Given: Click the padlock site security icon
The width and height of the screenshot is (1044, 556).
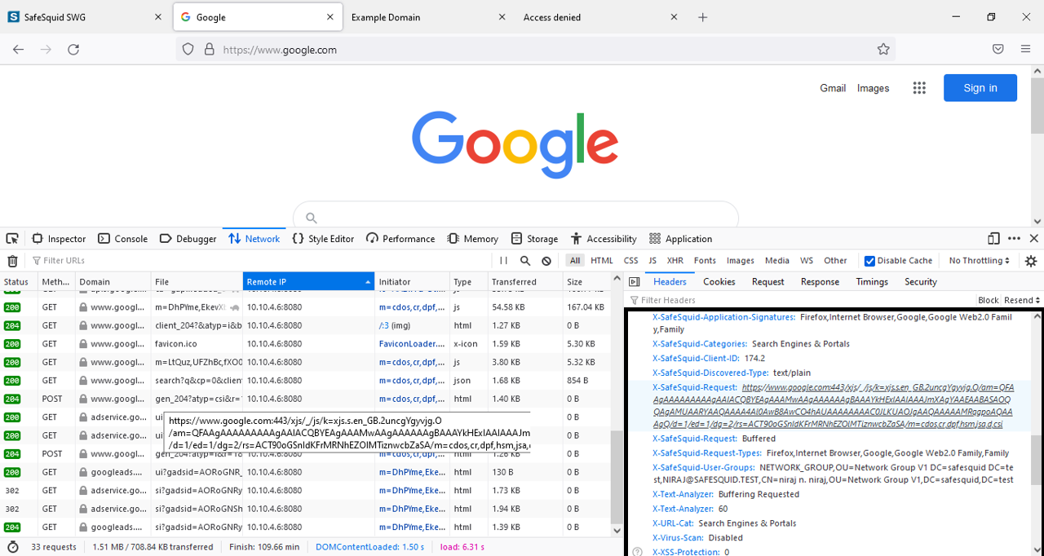Looking at the screenshot, I should point(210,50).
